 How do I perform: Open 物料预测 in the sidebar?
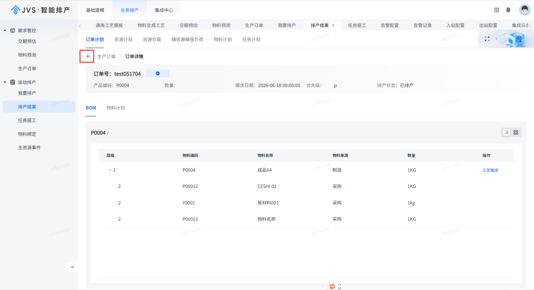27,55
